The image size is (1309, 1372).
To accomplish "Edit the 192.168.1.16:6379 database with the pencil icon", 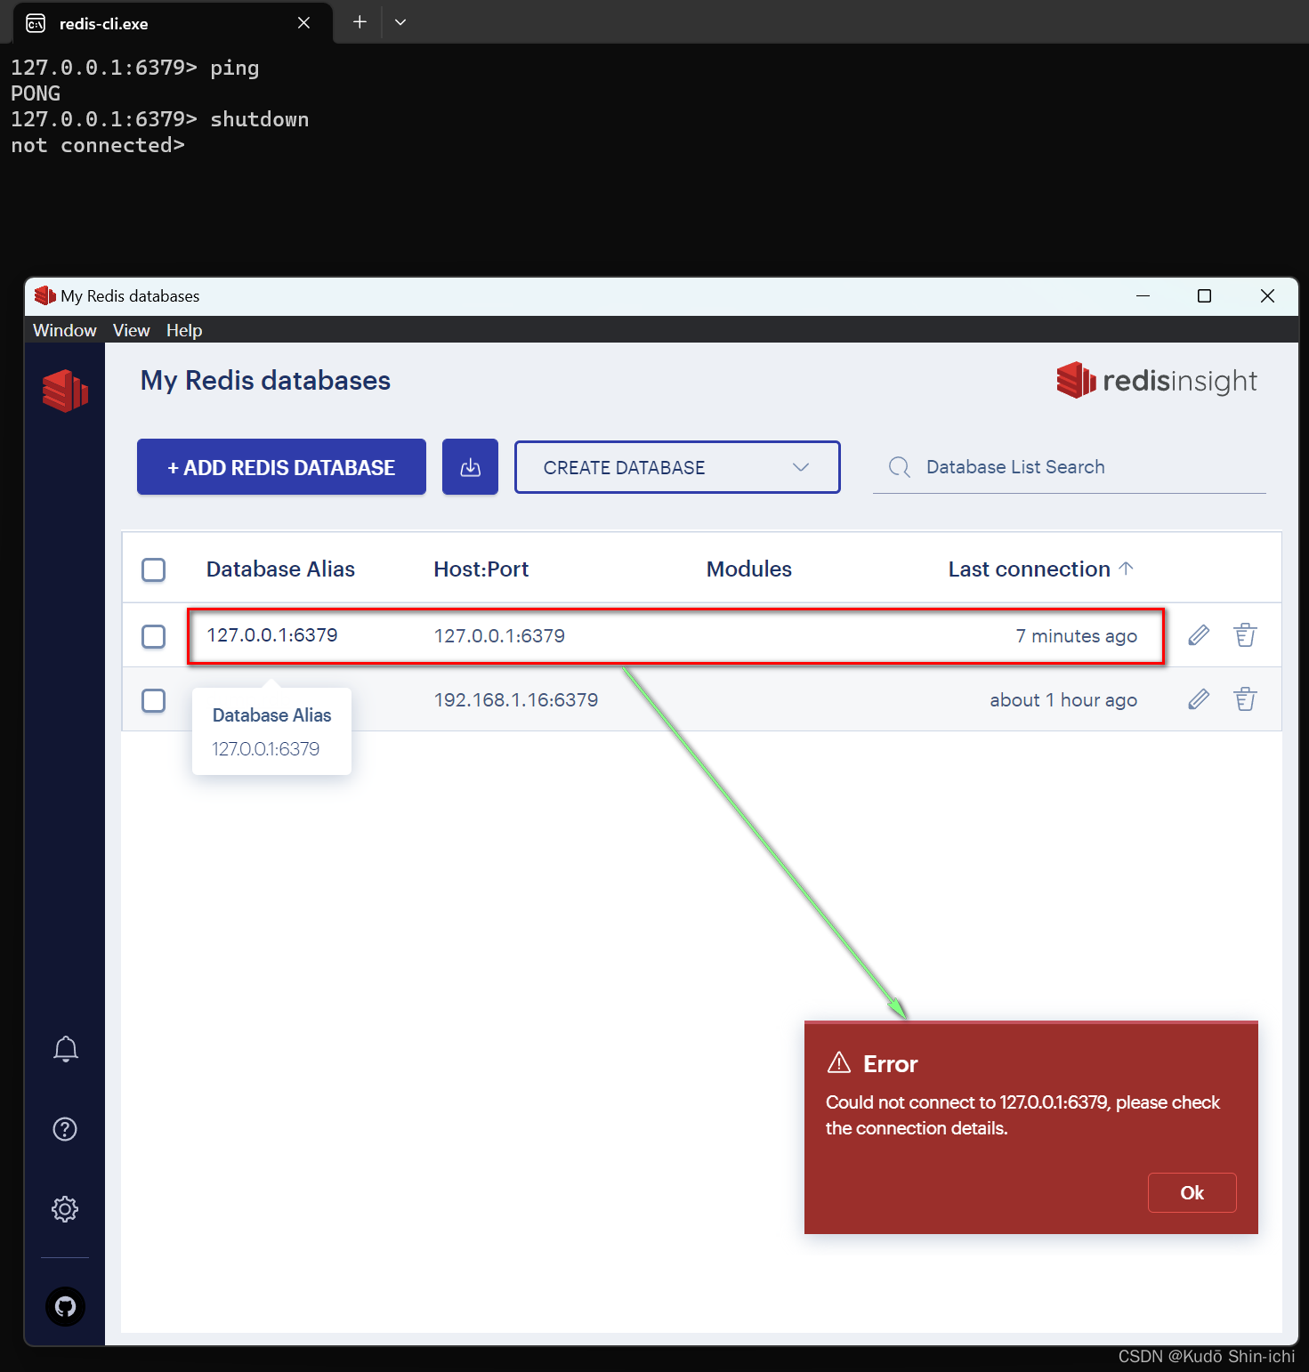I will (x=1199, y=699).
